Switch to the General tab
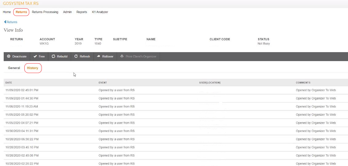This screenshot has height=166, width=348. pyautogui.click(x=14, y=68)
